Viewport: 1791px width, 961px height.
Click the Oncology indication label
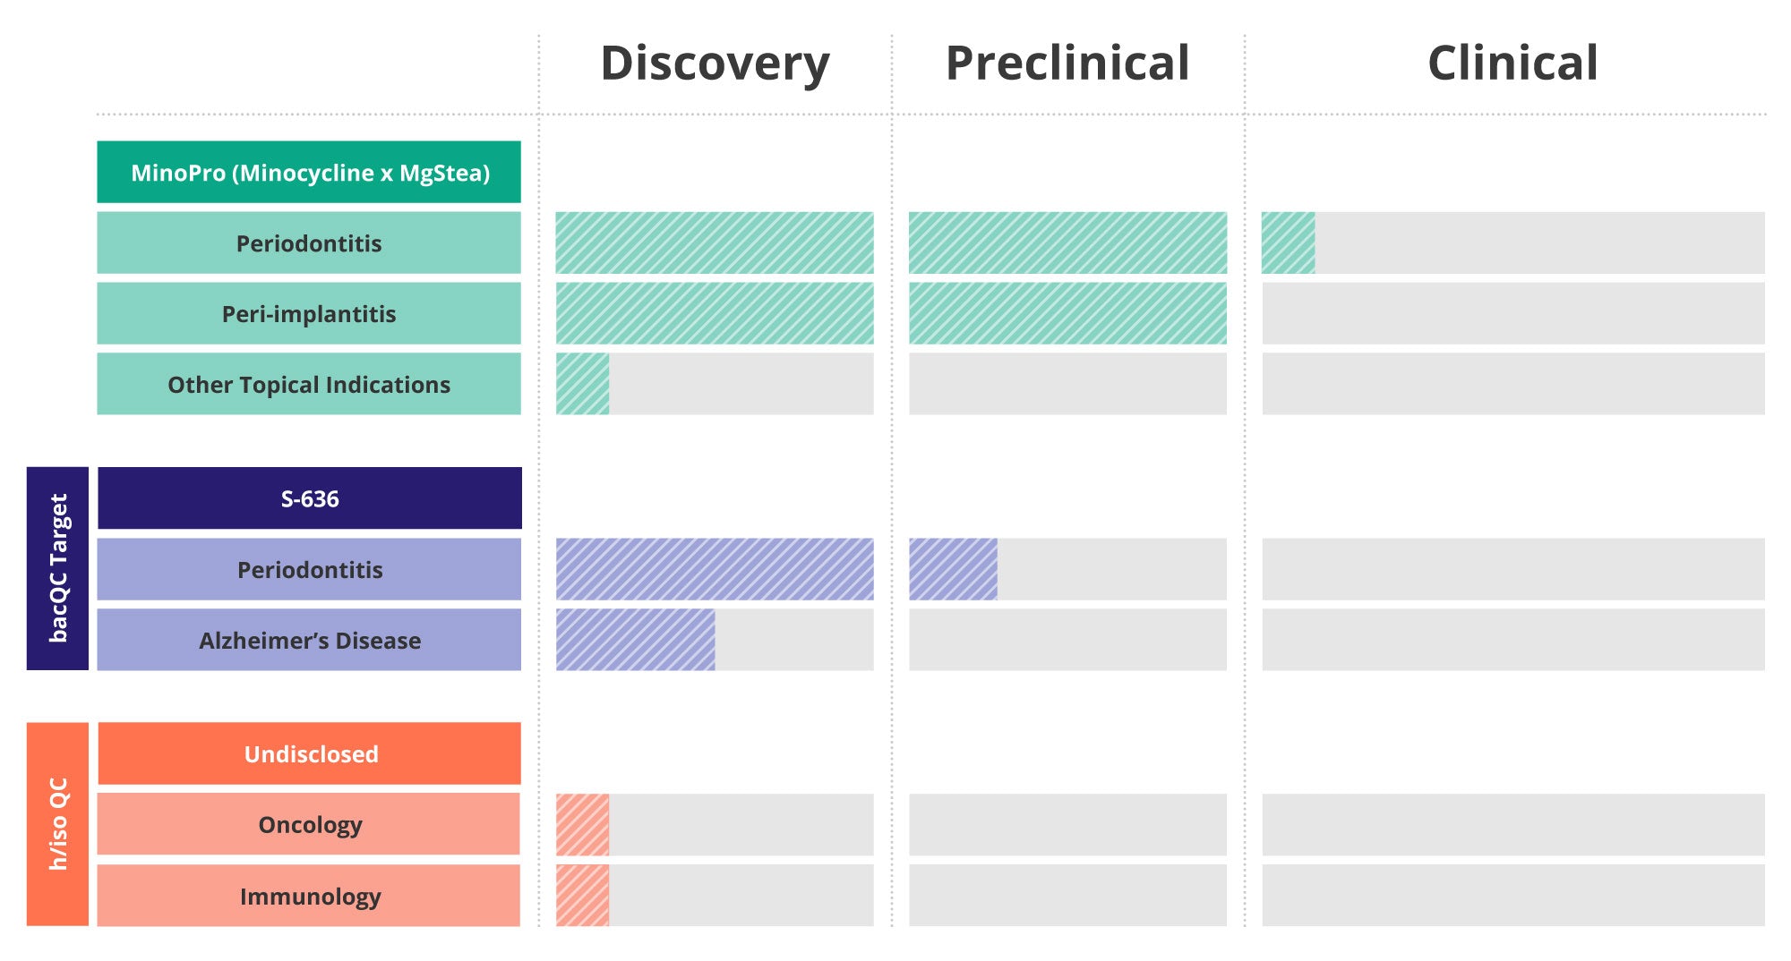(x=309, y=824)
